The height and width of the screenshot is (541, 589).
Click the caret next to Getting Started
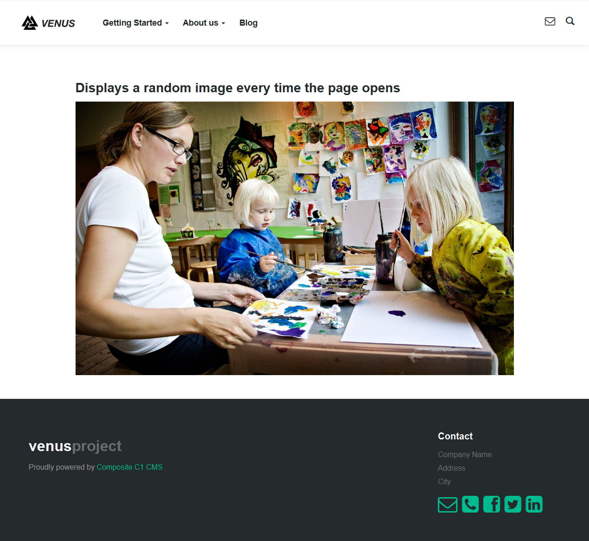(166, 23)
